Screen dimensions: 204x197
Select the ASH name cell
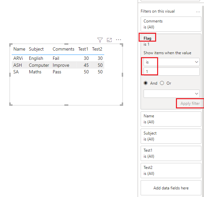[x=17, y=65]
